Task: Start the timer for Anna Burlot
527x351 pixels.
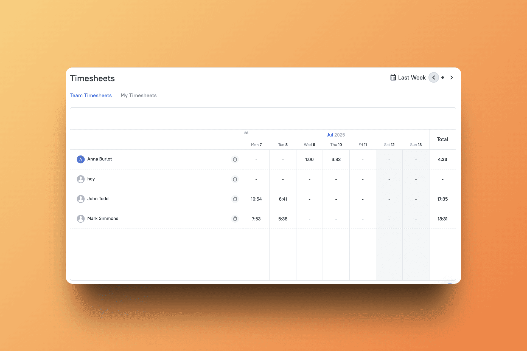Action: tap(235, 159)
